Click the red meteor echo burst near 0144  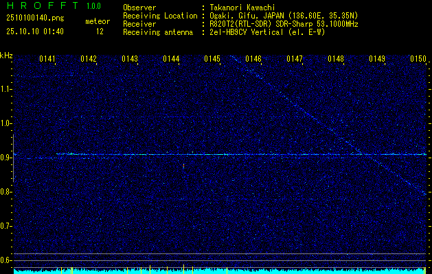(x=184, y=166)
